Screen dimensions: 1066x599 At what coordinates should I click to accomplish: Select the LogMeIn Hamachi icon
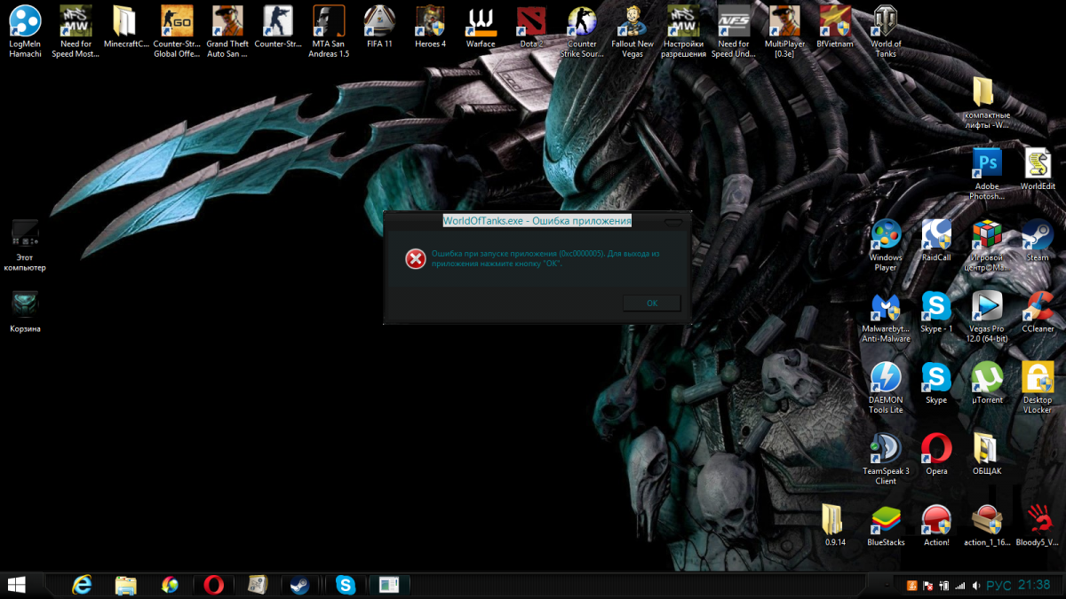(x=25, y=22)
